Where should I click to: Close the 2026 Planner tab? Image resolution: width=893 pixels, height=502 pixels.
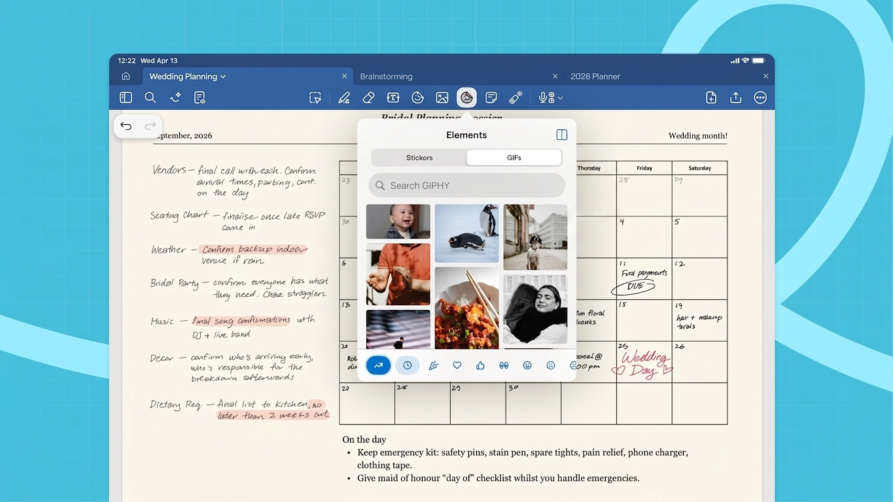click(765, 76)
